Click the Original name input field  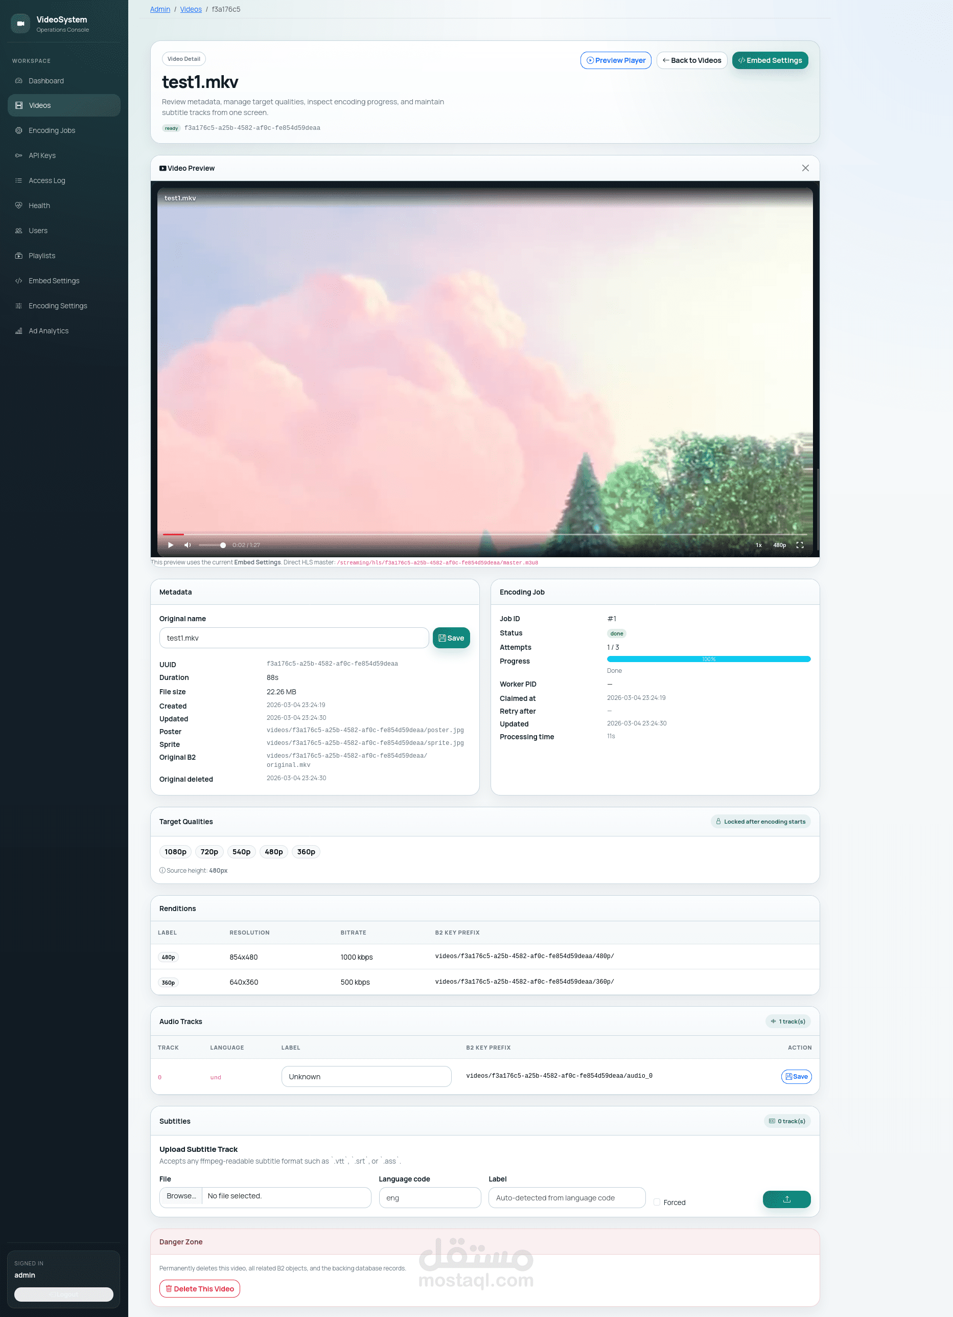pos(294,638)
